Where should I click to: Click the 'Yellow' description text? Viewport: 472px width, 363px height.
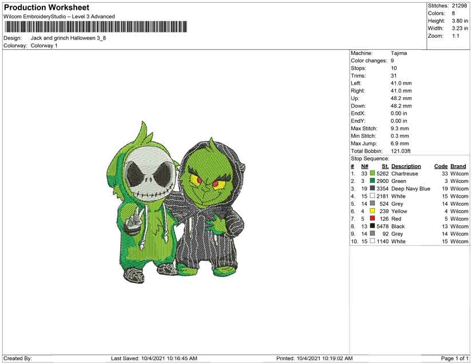399,211
